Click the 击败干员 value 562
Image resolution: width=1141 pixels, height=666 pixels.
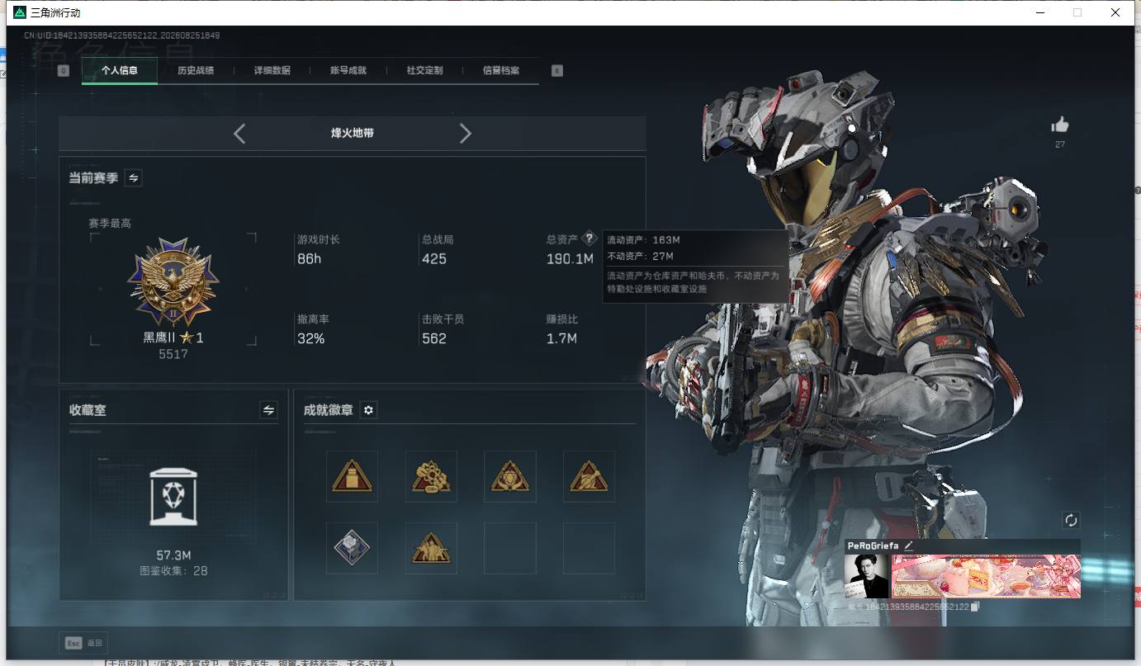(434, 338)
